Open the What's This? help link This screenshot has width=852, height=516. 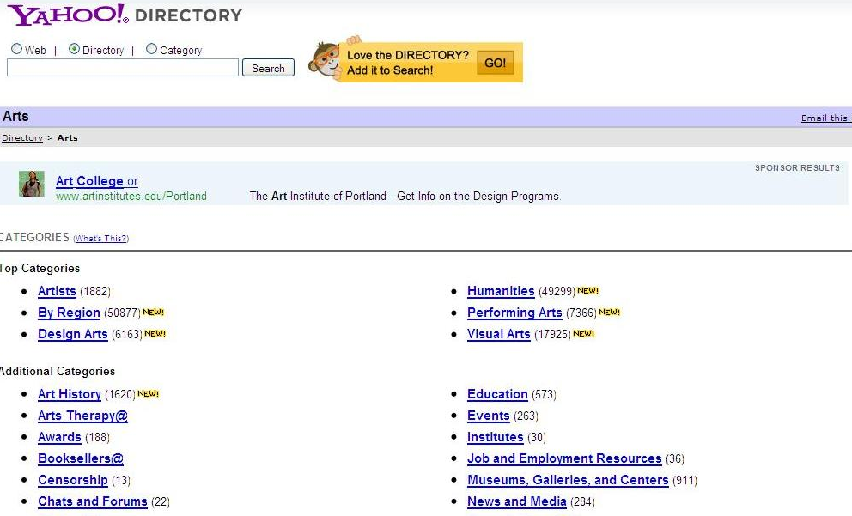(101, 239)
